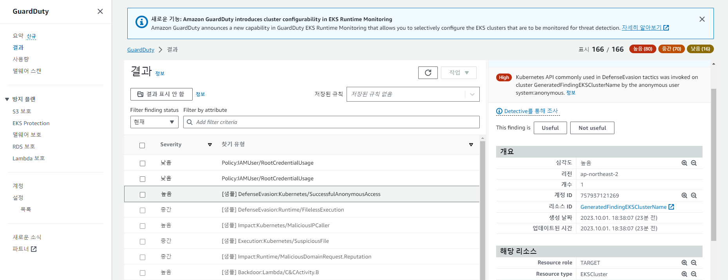Zoom out filter on 심각도 높음 value

(694, 163)
